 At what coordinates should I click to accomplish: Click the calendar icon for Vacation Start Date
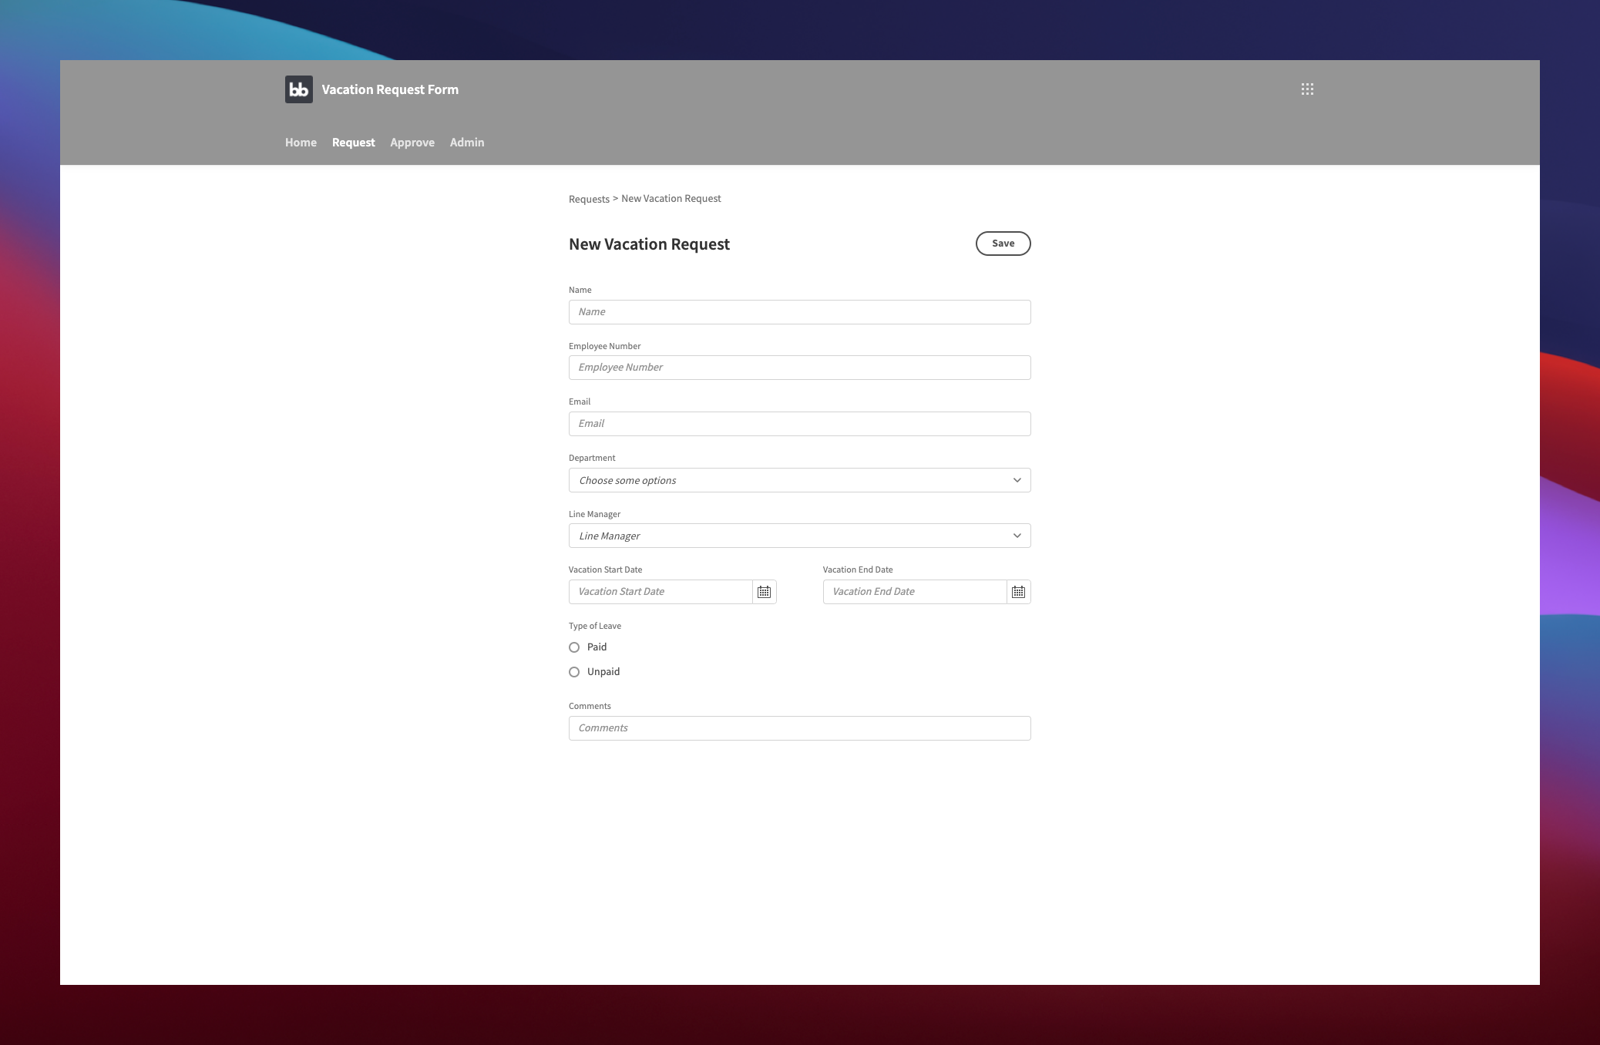click(x=764, y=590)
